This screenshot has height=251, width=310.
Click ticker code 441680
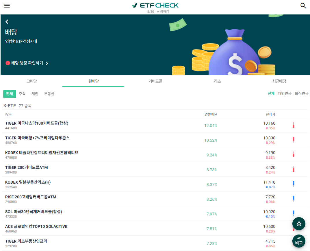click(x=11, y=128)
